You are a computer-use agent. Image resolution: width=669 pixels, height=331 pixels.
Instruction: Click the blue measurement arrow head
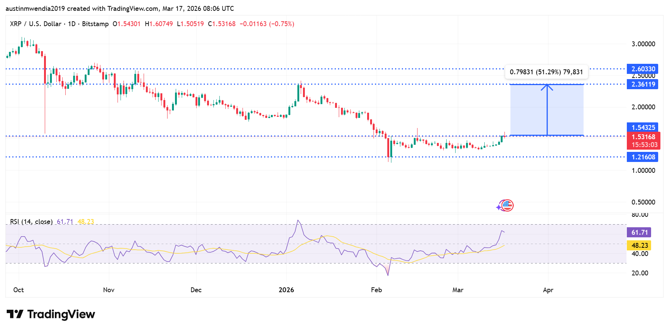coord(547,87)
